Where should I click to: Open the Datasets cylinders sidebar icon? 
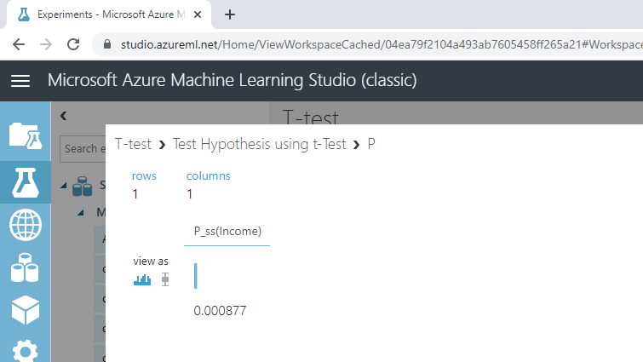coord(25,267)
